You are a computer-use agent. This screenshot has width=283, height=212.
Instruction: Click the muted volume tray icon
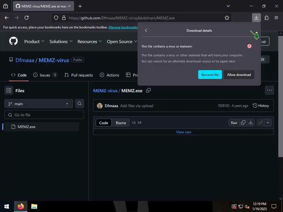tap(247, 206)
